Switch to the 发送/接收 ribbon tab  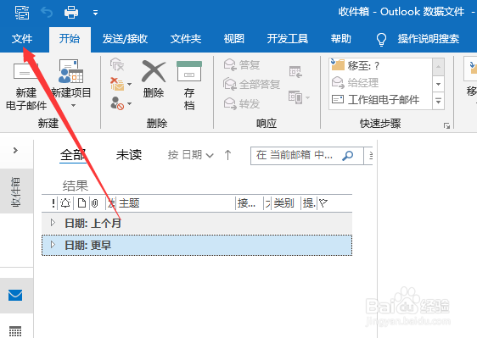125,39
